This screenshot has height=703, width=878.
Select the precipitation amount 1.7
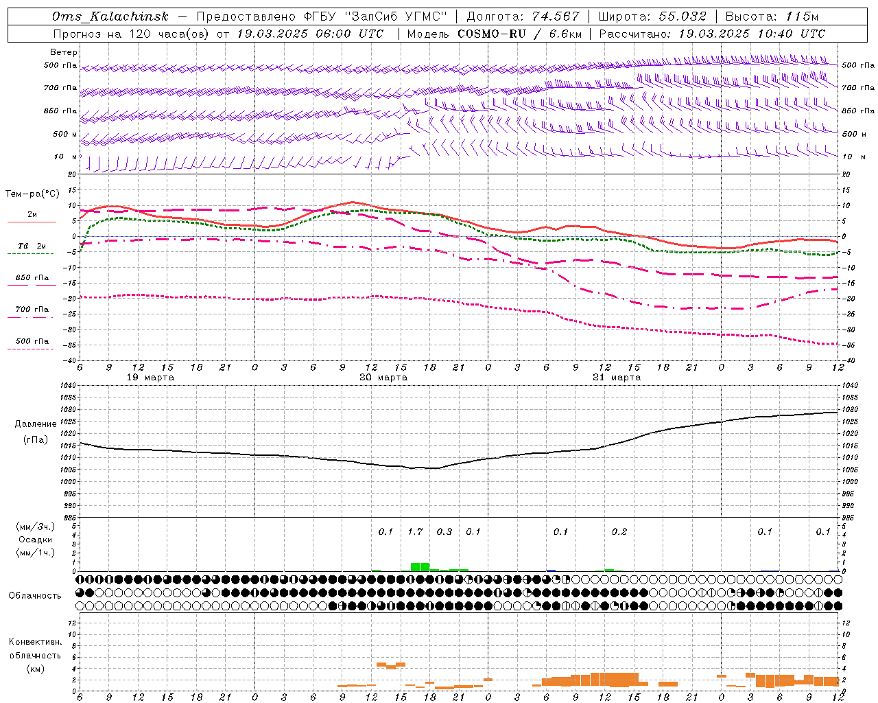pyautogui.click(x=415, y=531)
